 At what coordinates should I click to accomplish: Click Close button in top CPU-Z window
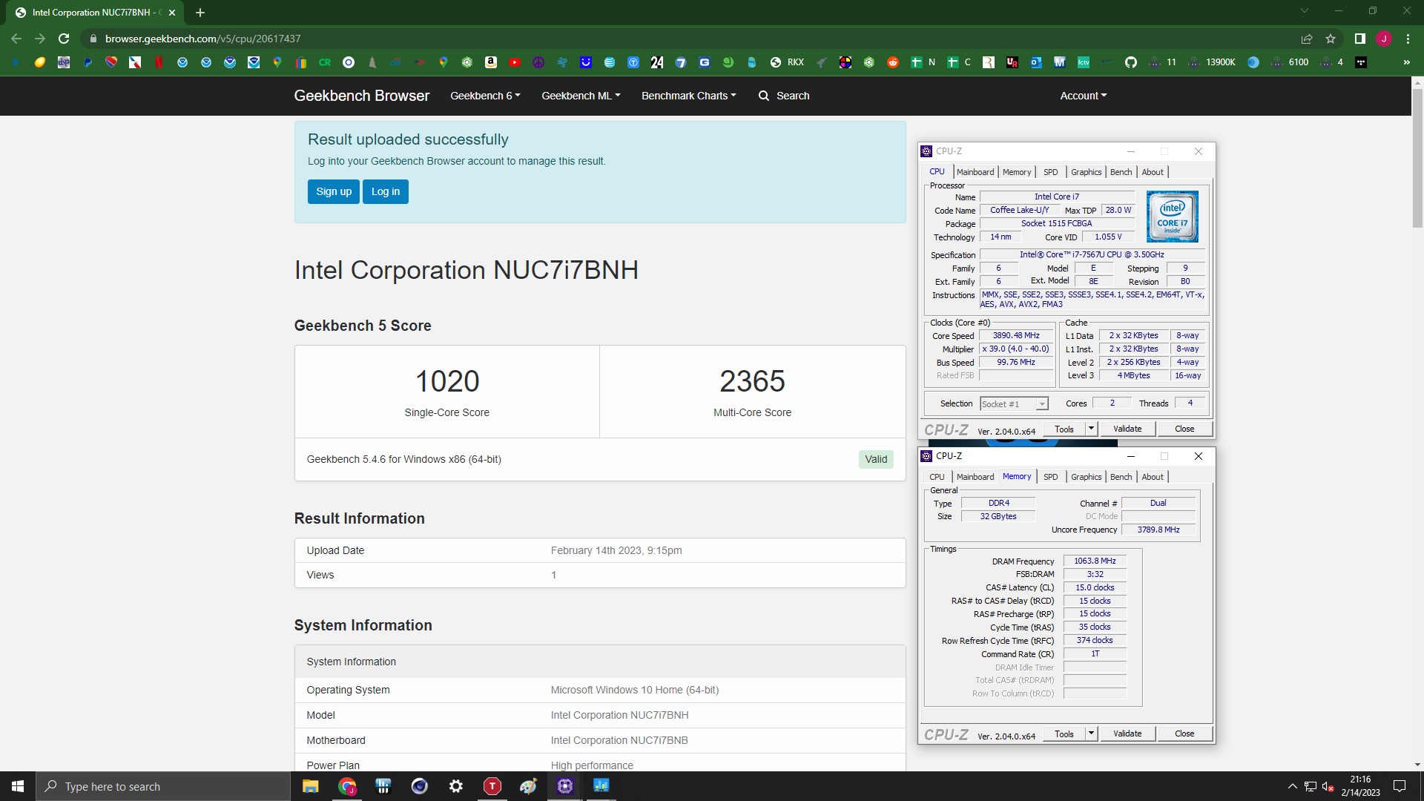tap(1184, 429)
